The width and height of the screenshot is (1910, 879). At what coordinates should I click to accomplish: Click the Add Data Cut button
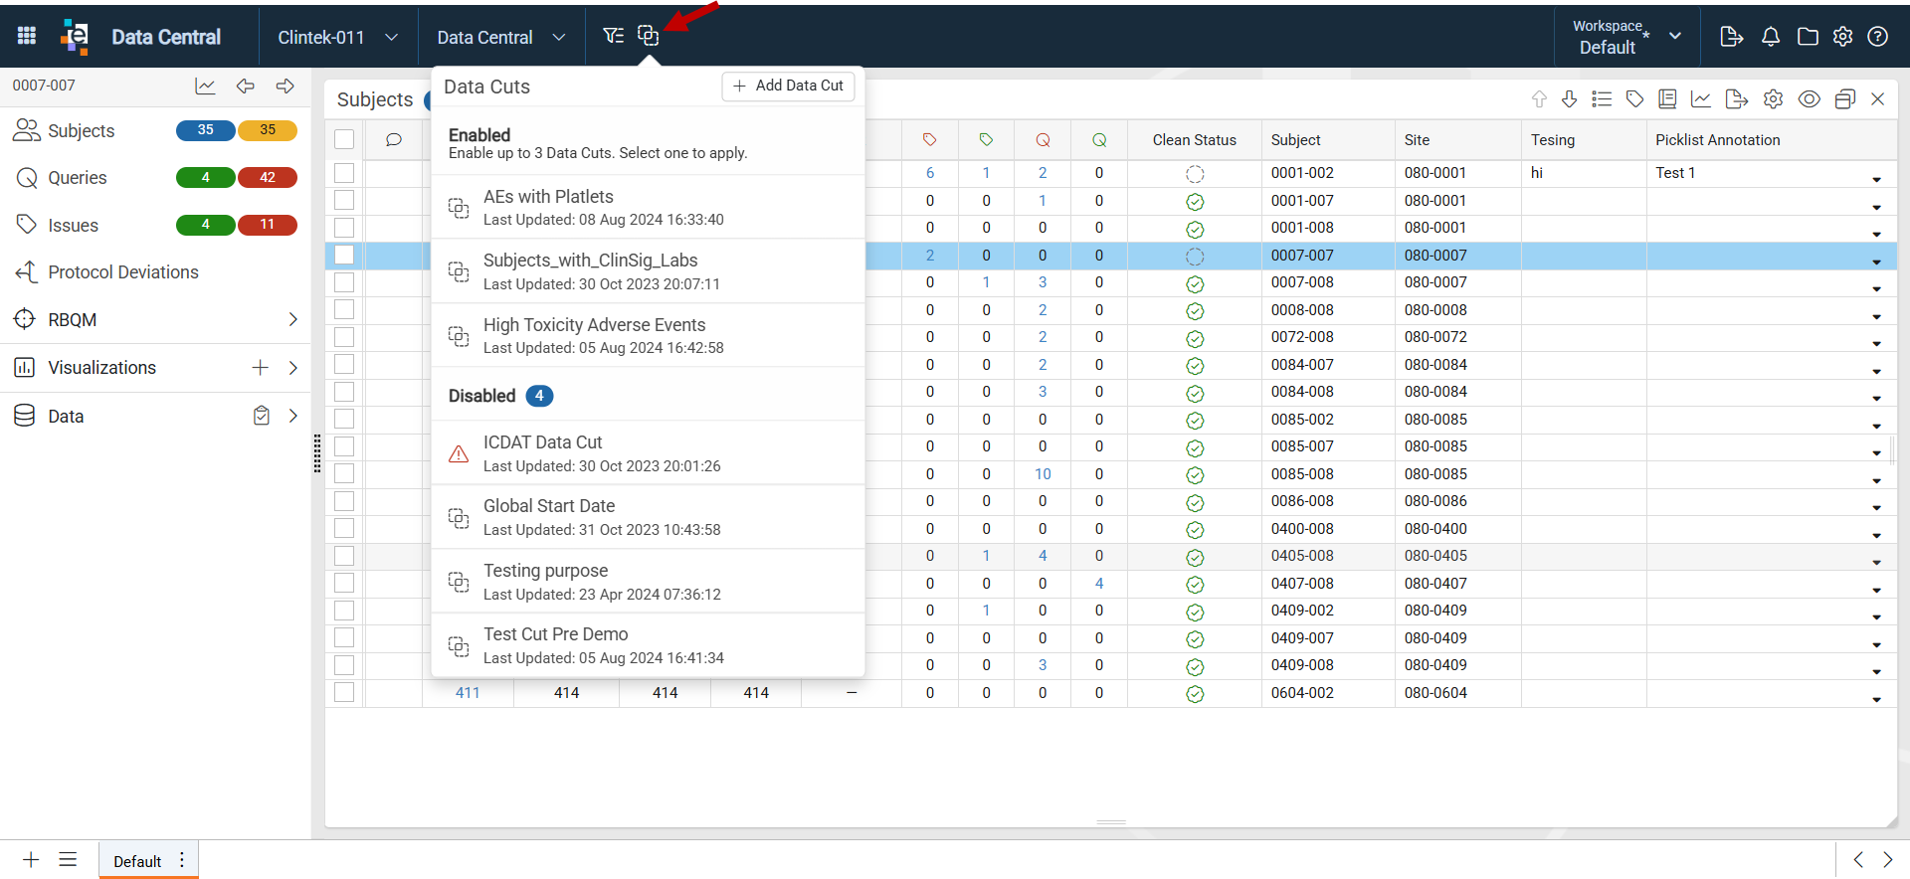[788, 87]
